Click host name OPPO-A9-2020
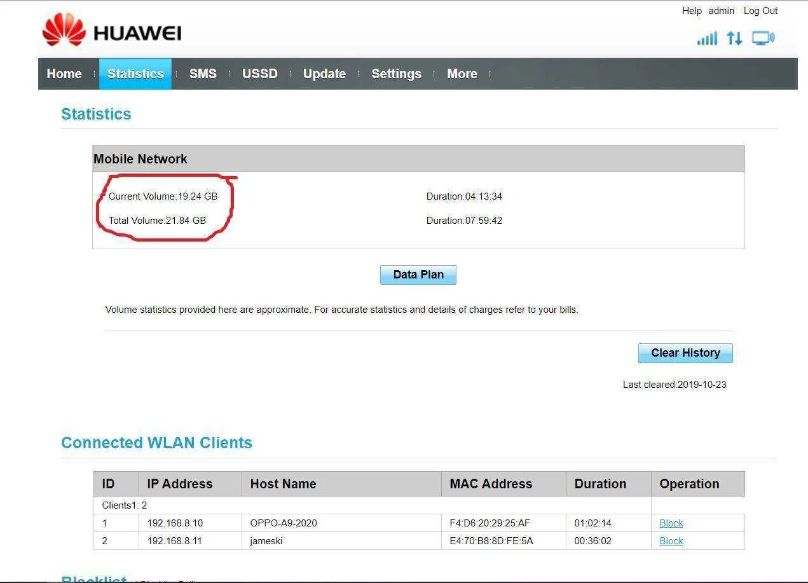Image resolution: width=808 pixels, height=583 pixels. click(x=284, y=523)
